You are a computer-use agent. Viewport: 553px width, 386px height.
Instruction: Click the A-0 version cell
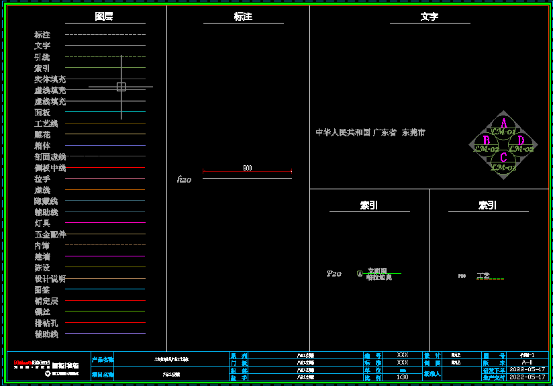click(527, 362)
